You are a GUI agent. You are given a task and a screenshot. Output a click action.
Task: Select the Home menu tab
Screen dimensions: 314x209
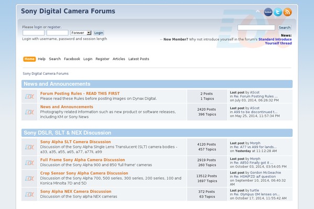[29, 59]
